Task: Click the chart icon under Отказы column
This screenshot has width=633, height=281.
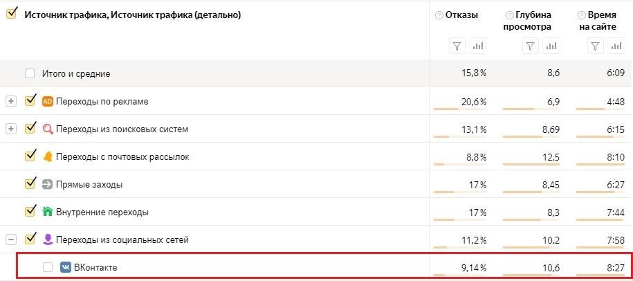Action: pyautogui.click(x=477, y=46)
